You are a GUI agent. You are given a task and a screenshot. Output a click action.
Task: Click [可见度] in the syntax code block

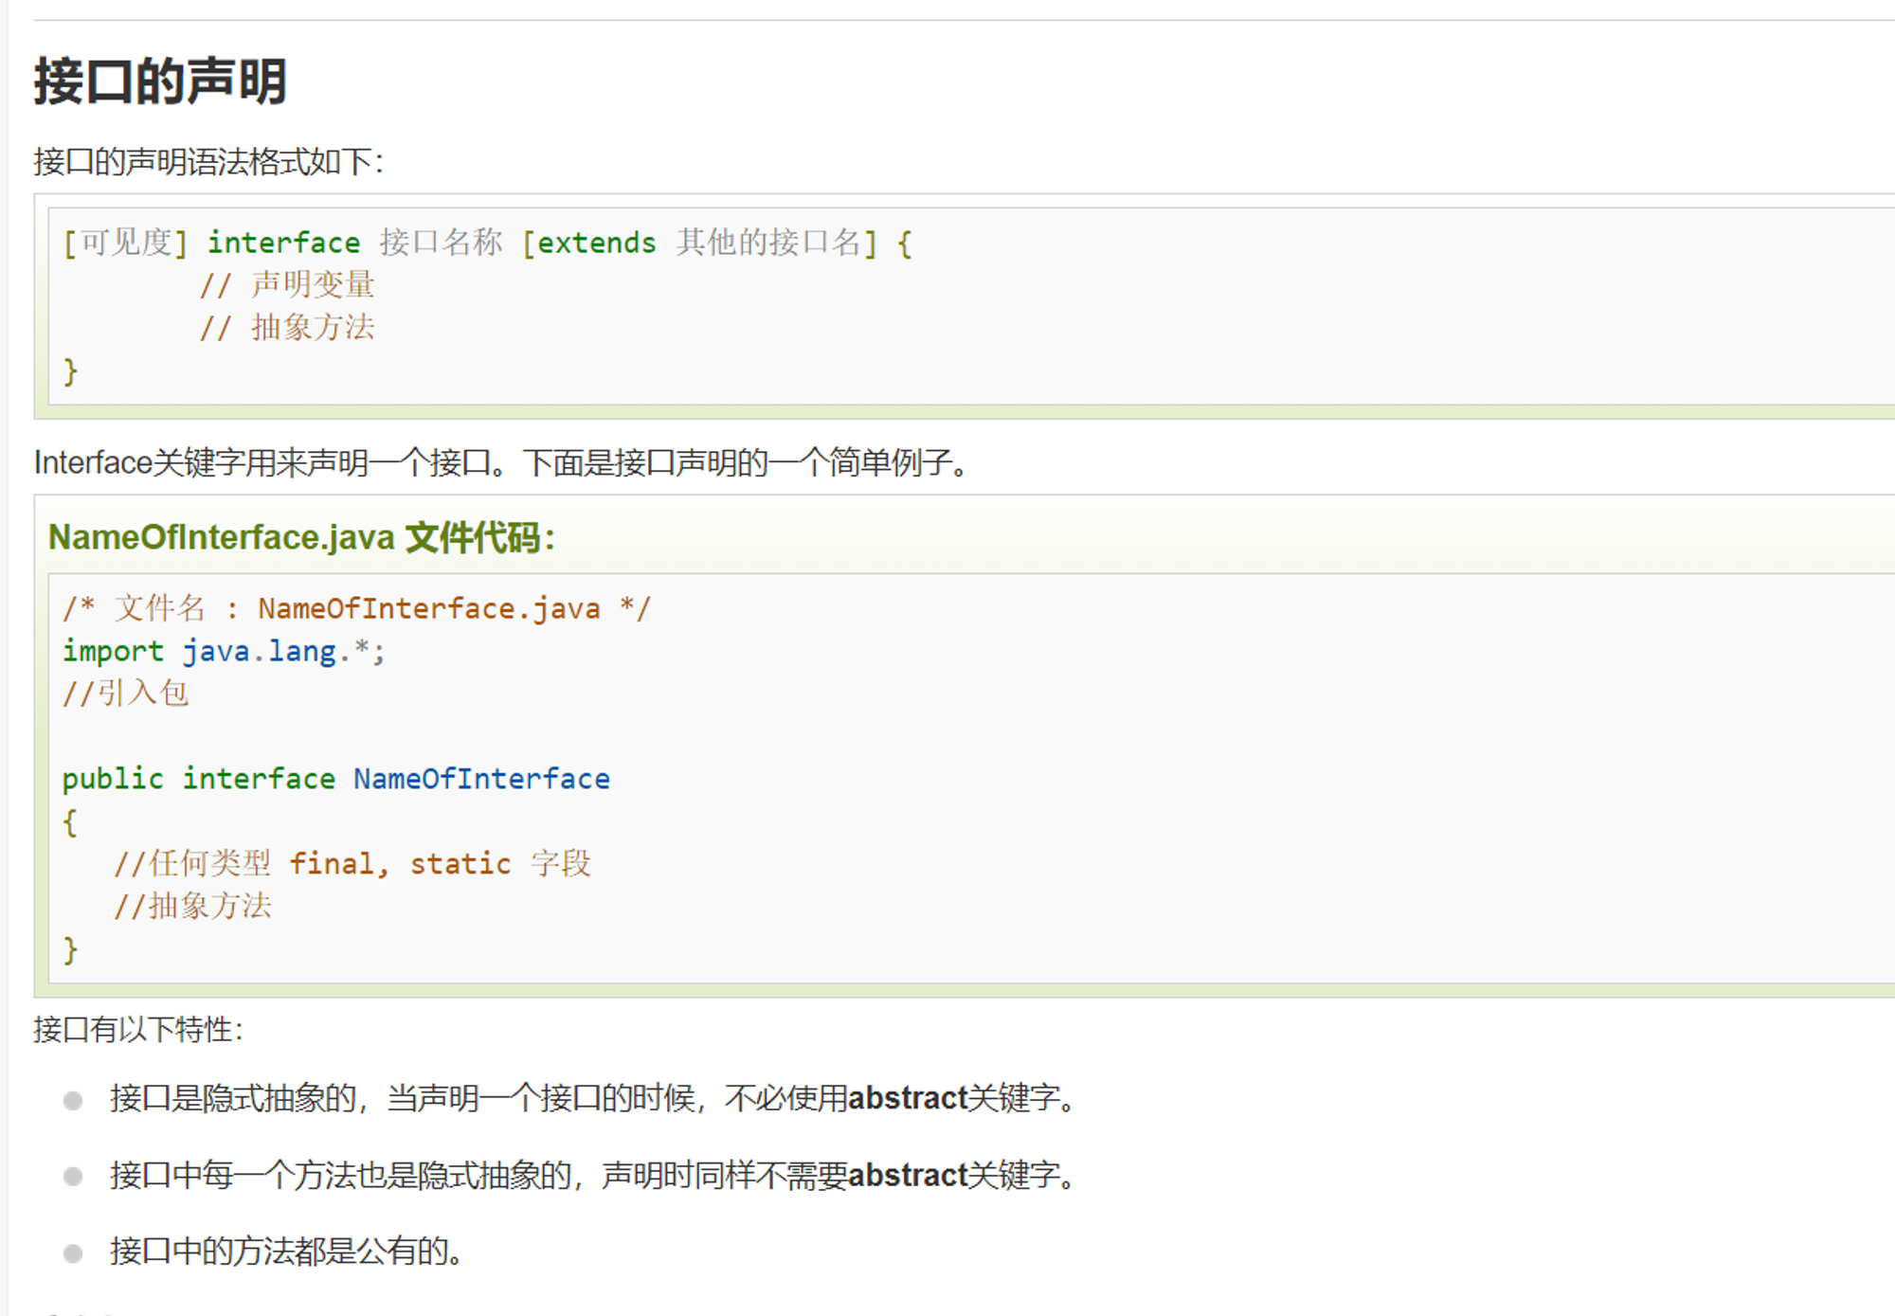(x=125, y=243)
